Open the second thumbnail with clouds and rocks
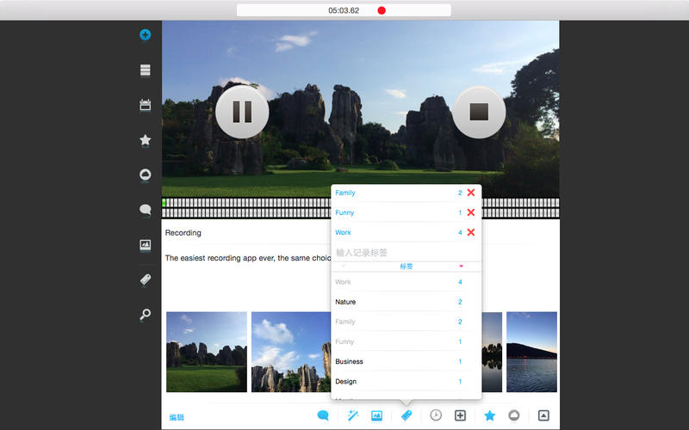The width and height of the screenshot is (689, 430). click(291, 352)
